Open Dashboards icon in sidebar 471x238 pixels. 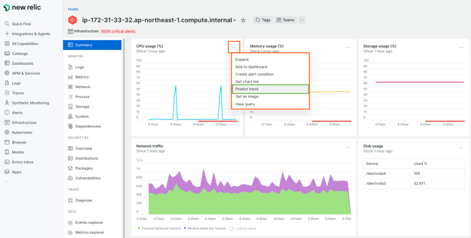7,63
